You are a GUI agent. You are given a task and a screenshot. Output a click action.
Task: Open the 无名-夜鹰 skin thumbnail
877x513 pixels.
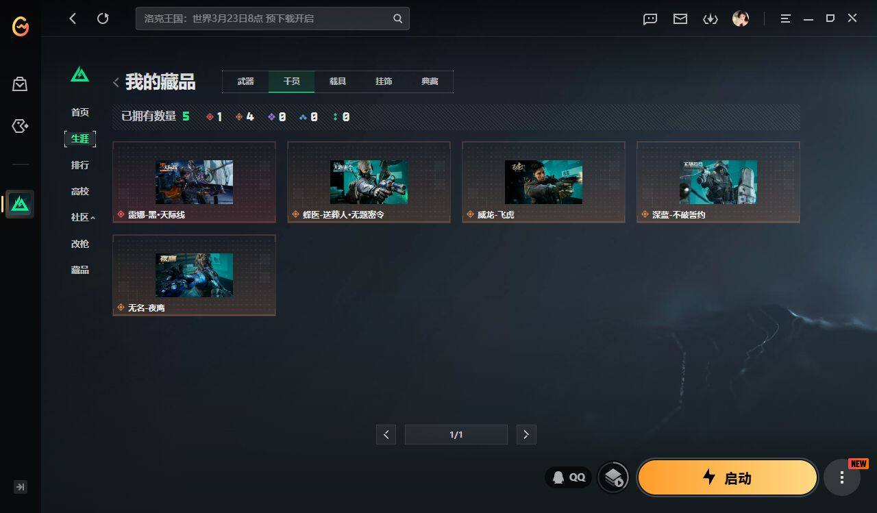pos(194,275)
